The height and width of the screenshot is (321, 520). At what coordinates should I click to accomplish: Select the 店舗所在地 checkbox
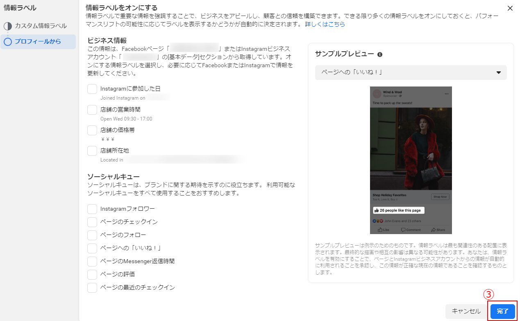tap(92, 151)
